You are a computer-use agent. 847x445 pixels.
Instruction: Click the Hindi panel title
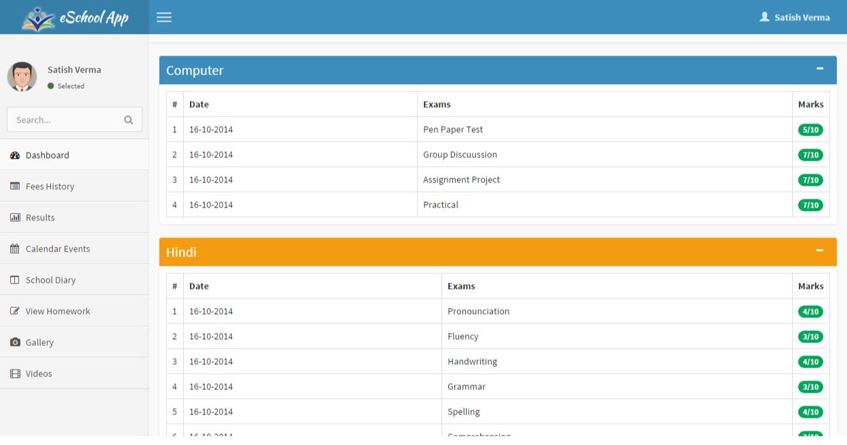click(181, 252)
